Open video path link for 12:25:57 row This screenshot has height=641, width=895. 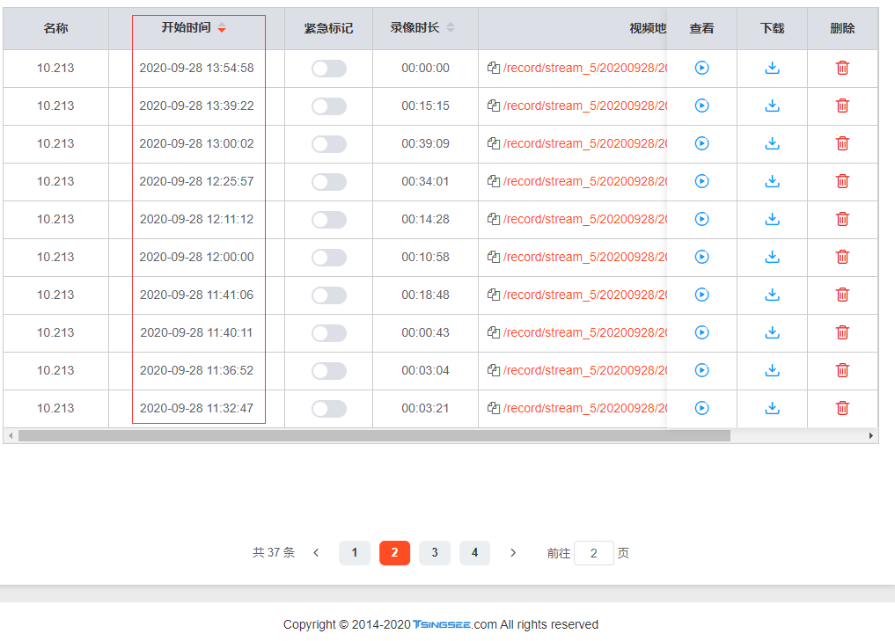[x=585, y=181]
